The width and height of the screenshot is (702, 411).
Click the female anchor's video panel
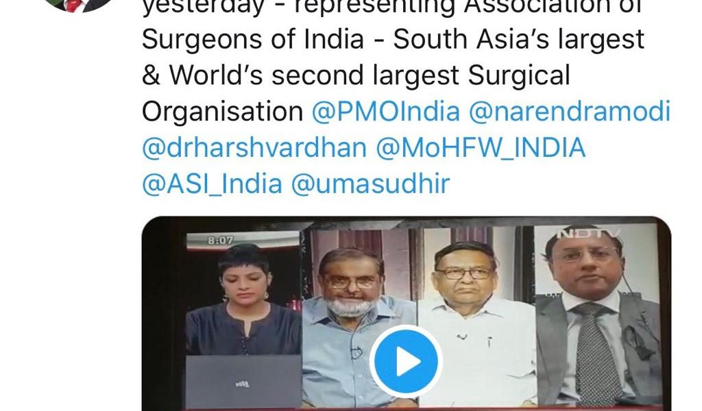[x=244, y=320]
